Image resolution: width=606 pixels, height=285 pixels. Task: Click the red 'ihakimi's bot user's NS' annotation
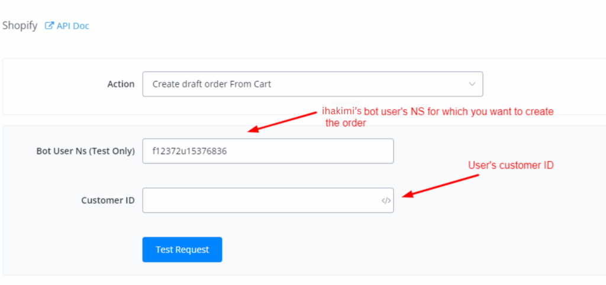(x=437, y=112)
